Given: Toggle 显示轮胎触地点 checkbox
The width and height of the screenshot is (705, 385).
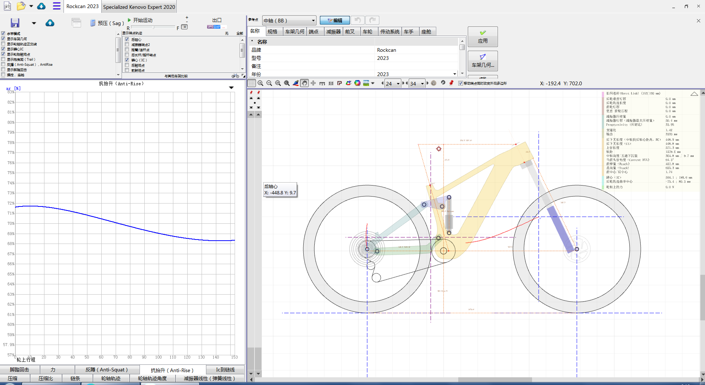Looking at the screenshot, I should pos(3,54).
